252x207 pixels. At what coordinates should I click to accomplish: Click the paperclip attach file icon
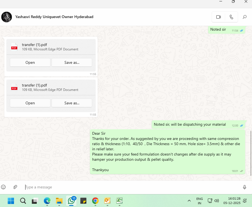tap(15, 187)
